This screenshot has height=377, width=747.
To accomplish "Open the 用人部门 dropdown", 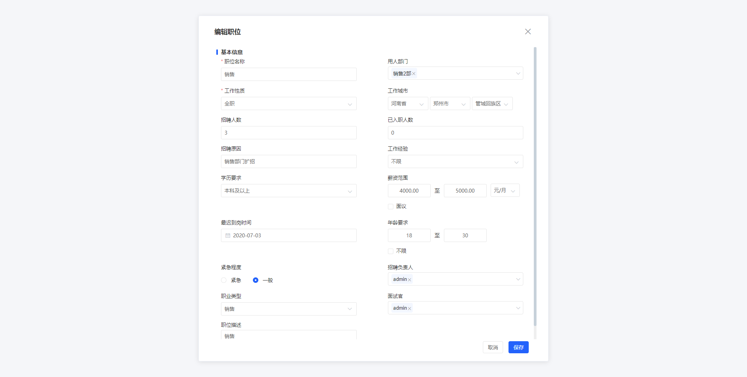I will (455, 74).
